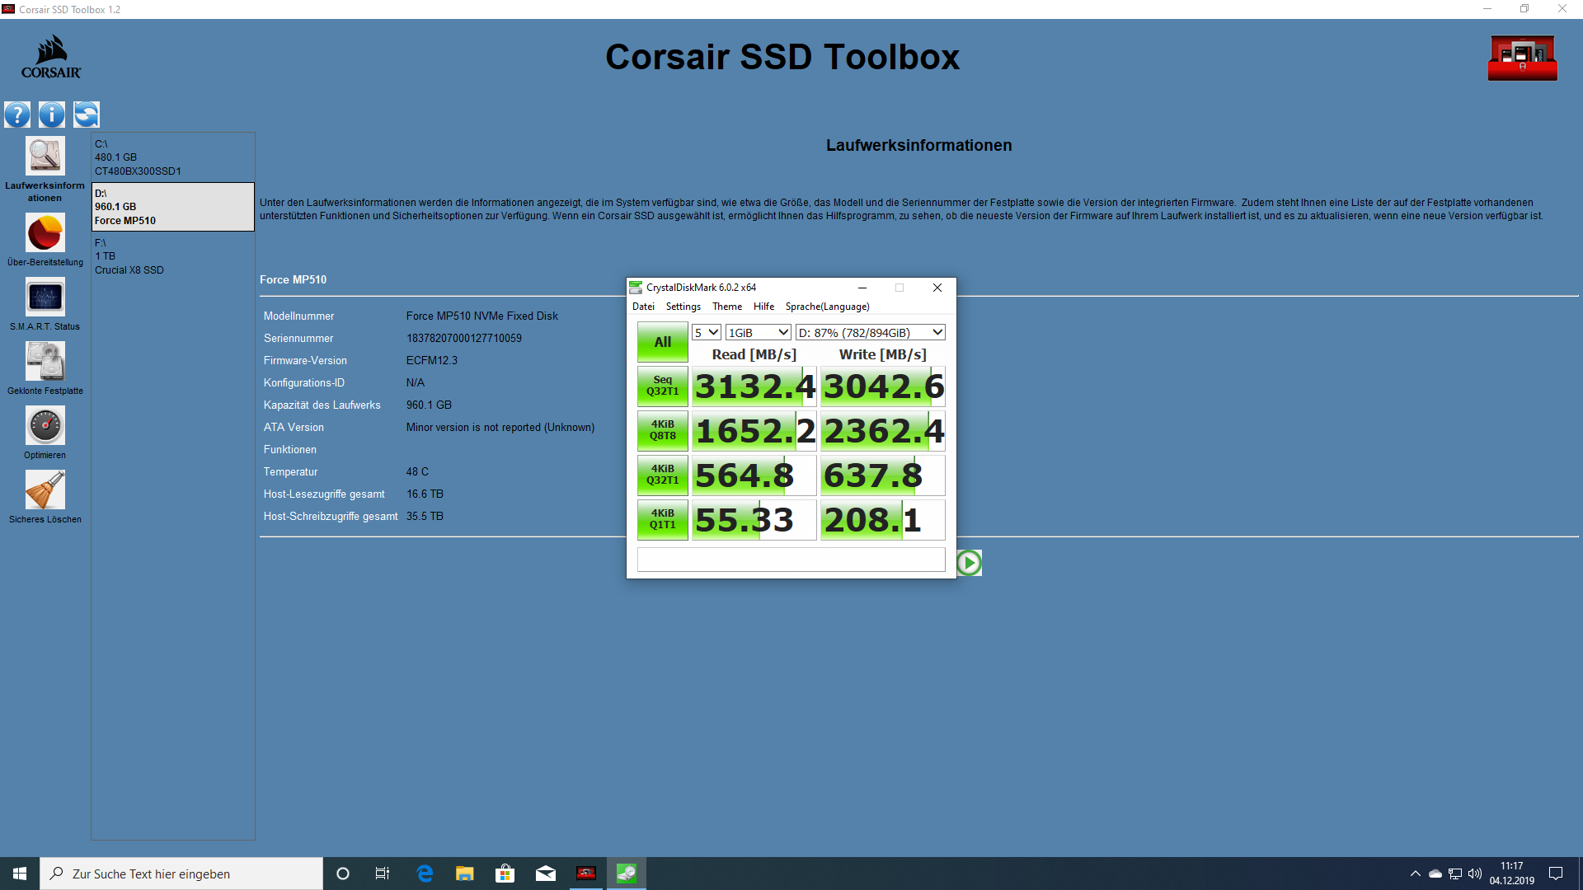Start the 4KiB Q1T1 test
The height and width of the screenshot is (890, 1583).
pos(662,519)
